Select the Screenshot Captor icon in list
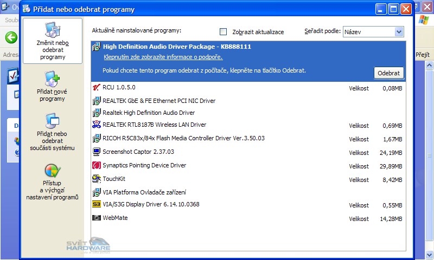This screenshot has width=434, height=260. tap(97, 152)
